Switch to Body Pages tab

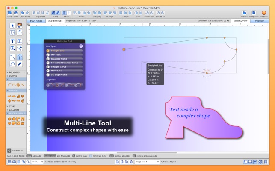click(x=36, y=21)
